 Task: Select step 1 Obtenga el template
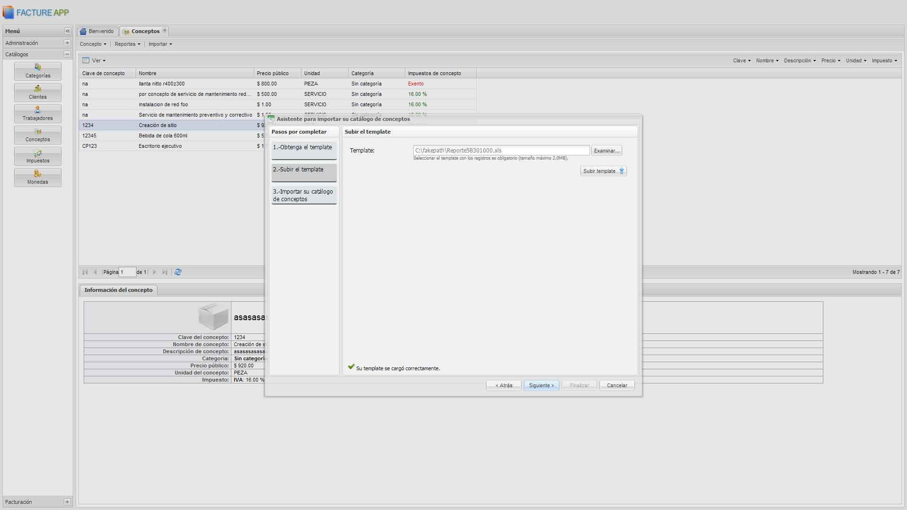[x=304, y=150]
